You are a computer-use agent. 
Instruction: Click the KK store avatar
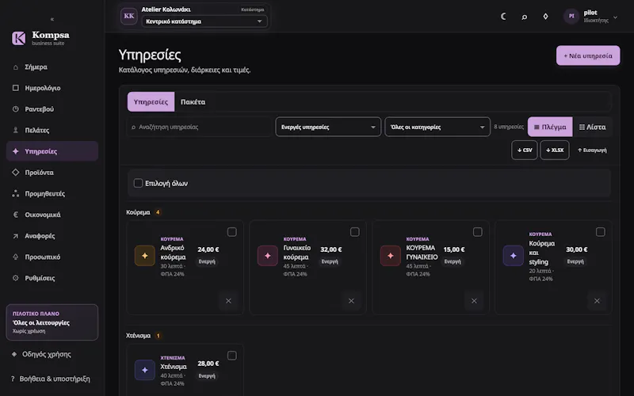click(x=129, y=16)
